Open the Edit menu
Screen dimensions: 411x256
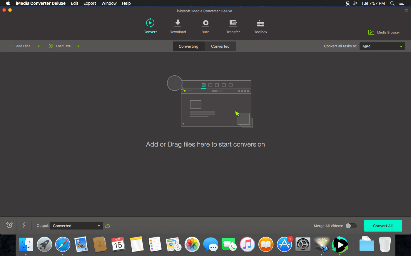coord(74,3)
